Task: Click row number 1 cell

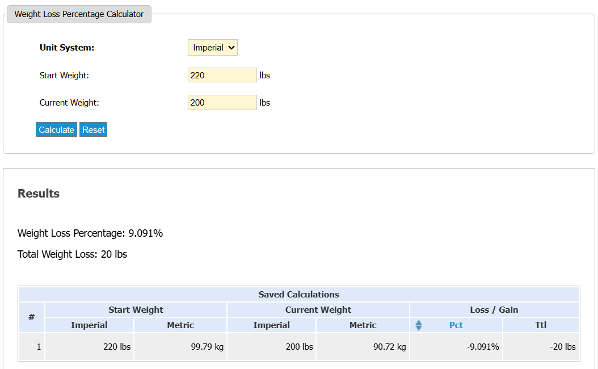Action: coord(32,347)
